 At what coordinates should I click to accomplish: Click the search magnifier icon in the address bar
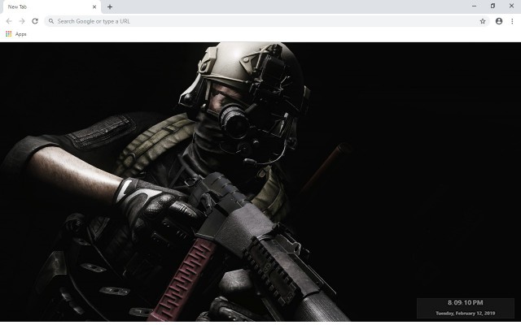50,21
